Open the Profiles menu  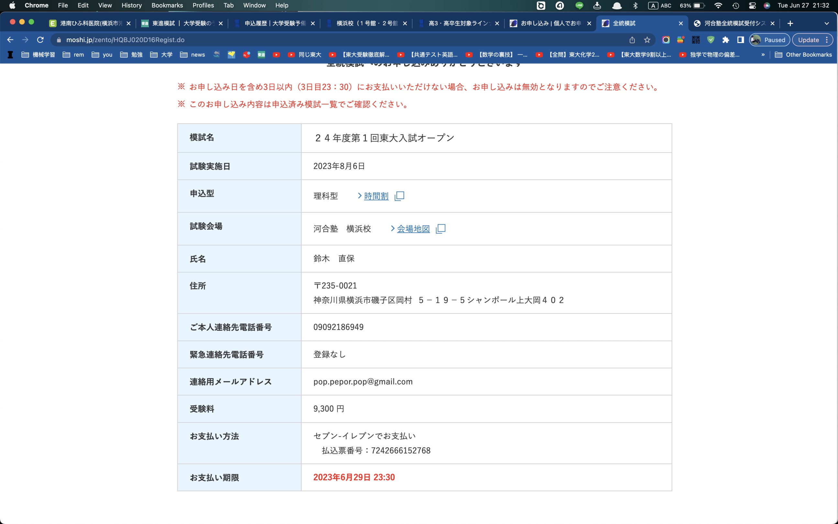pyautogui.click(x=203, y=5)
